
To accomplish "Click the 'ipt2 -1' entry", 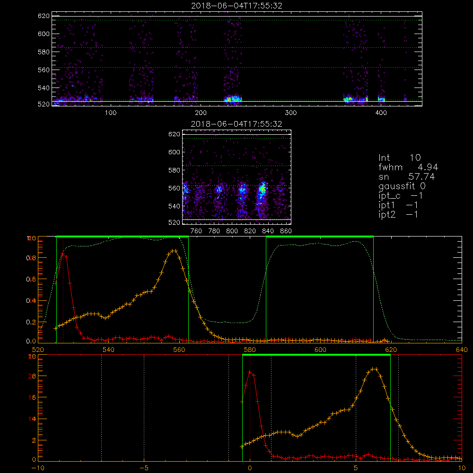I will coord(398,214).
